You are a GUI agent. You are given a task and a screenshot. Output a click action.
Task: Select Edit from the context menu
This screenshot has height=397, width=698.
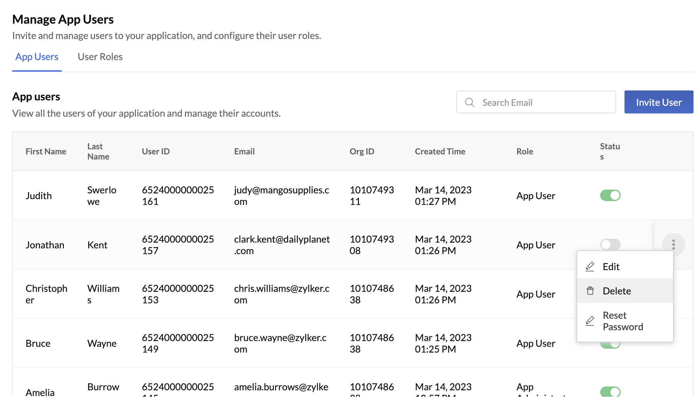(611, 266)
